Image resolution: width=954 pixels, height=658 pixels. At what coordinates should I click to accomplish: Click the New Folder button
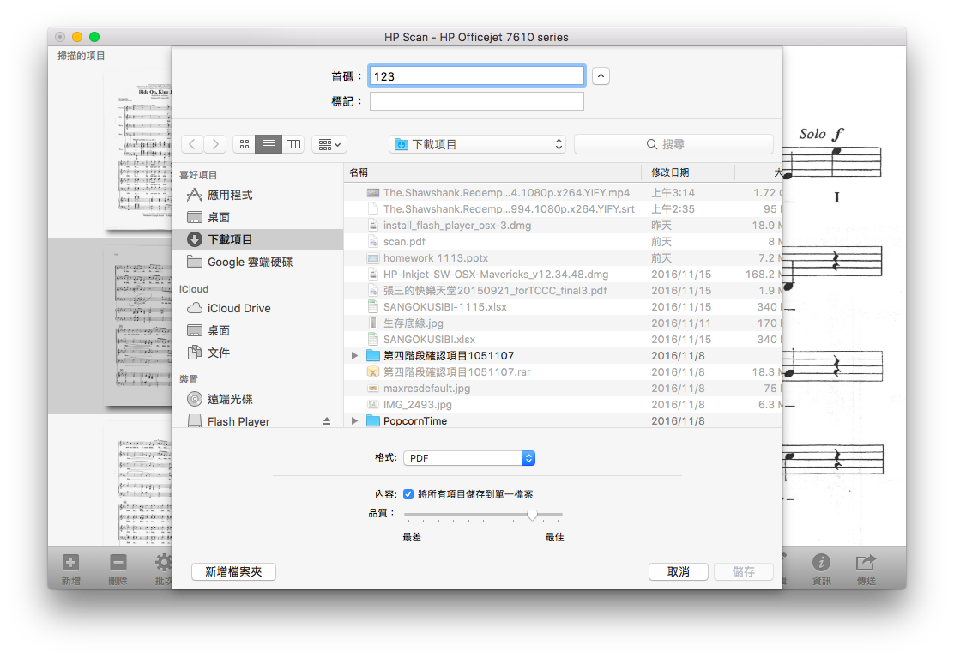click(x=233, y=571)
